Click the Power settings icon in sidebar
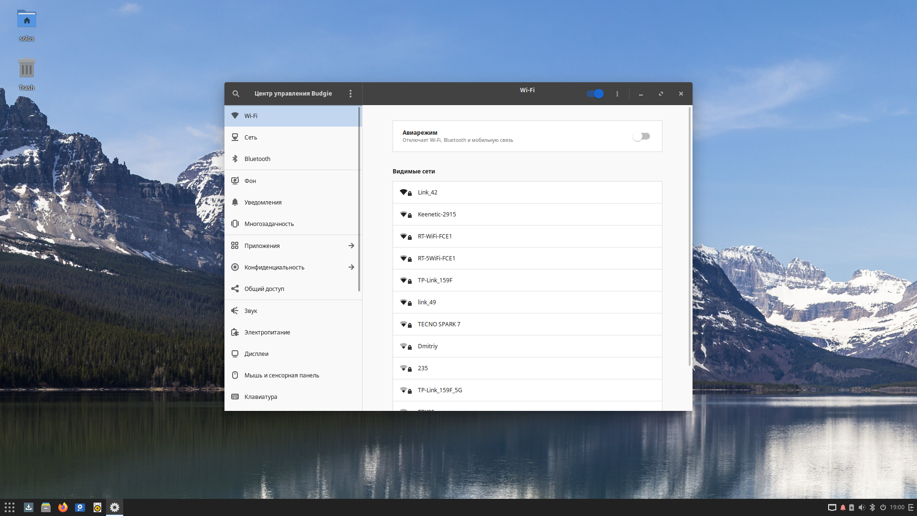 pyautogui.click(x=235, y=332)
